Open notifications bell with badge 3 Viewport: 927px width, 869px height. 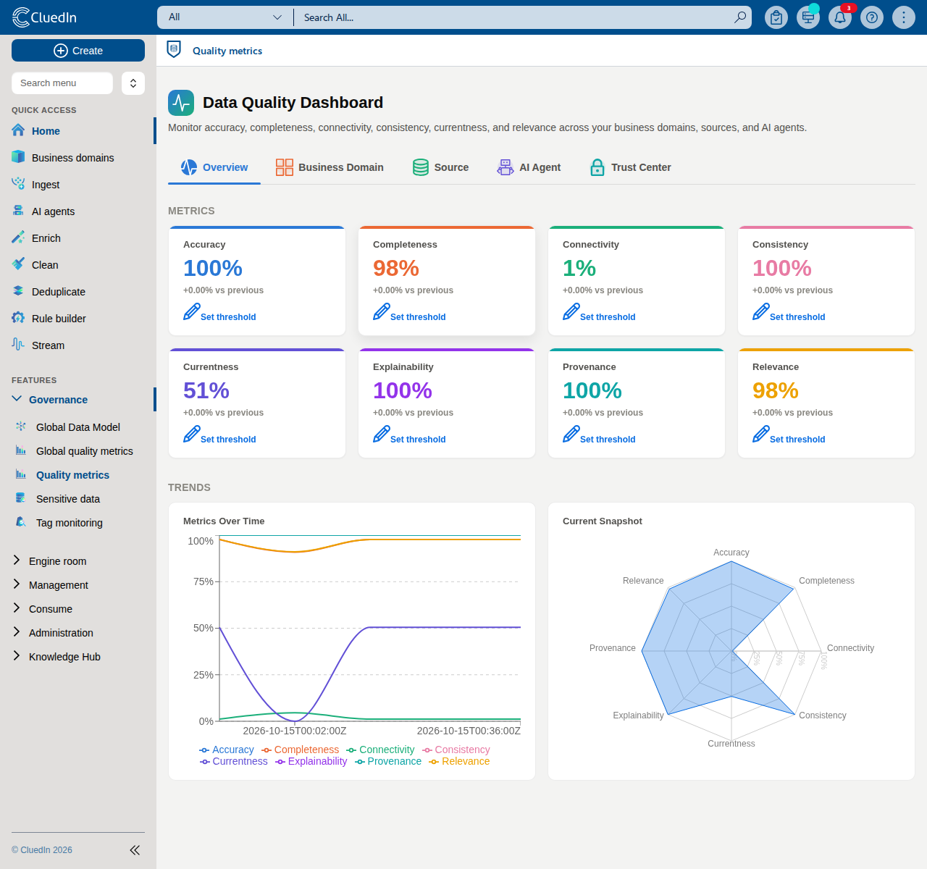840,17
